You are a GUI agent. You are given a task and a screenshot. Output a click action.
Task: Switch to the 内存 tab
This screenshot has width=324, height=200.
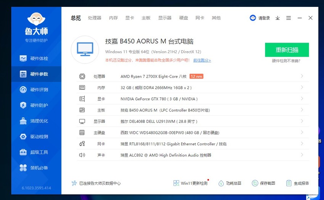click(x=114, y=18)
